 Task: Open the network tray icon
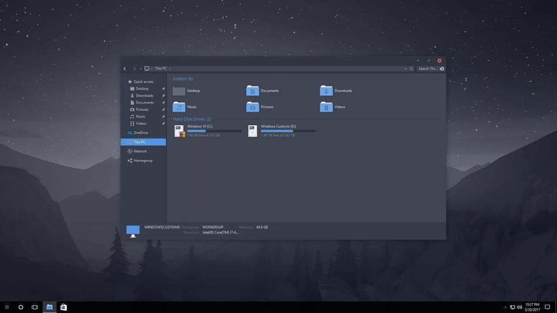point(513,307)
